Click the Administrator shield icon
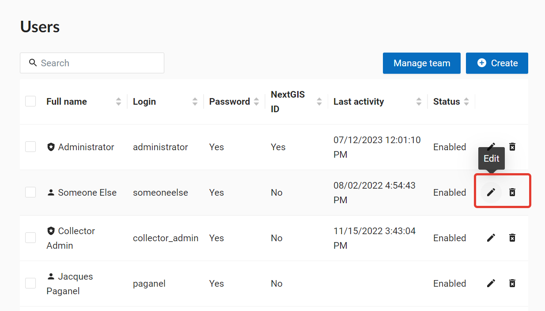 [51, 147]
